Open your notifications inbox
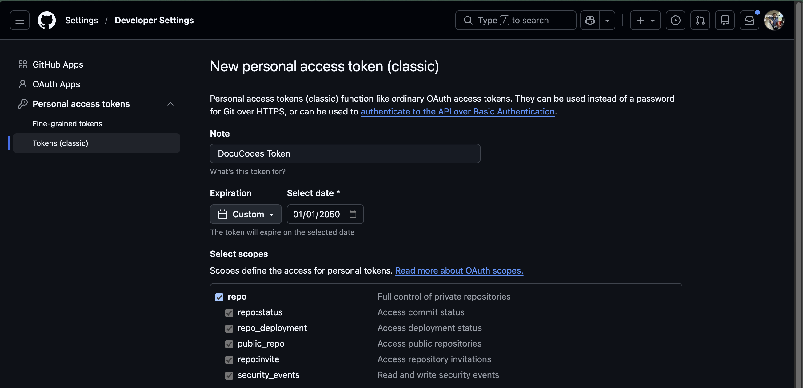This screenshot has width=803, height=388. click(x=749, y=20)
